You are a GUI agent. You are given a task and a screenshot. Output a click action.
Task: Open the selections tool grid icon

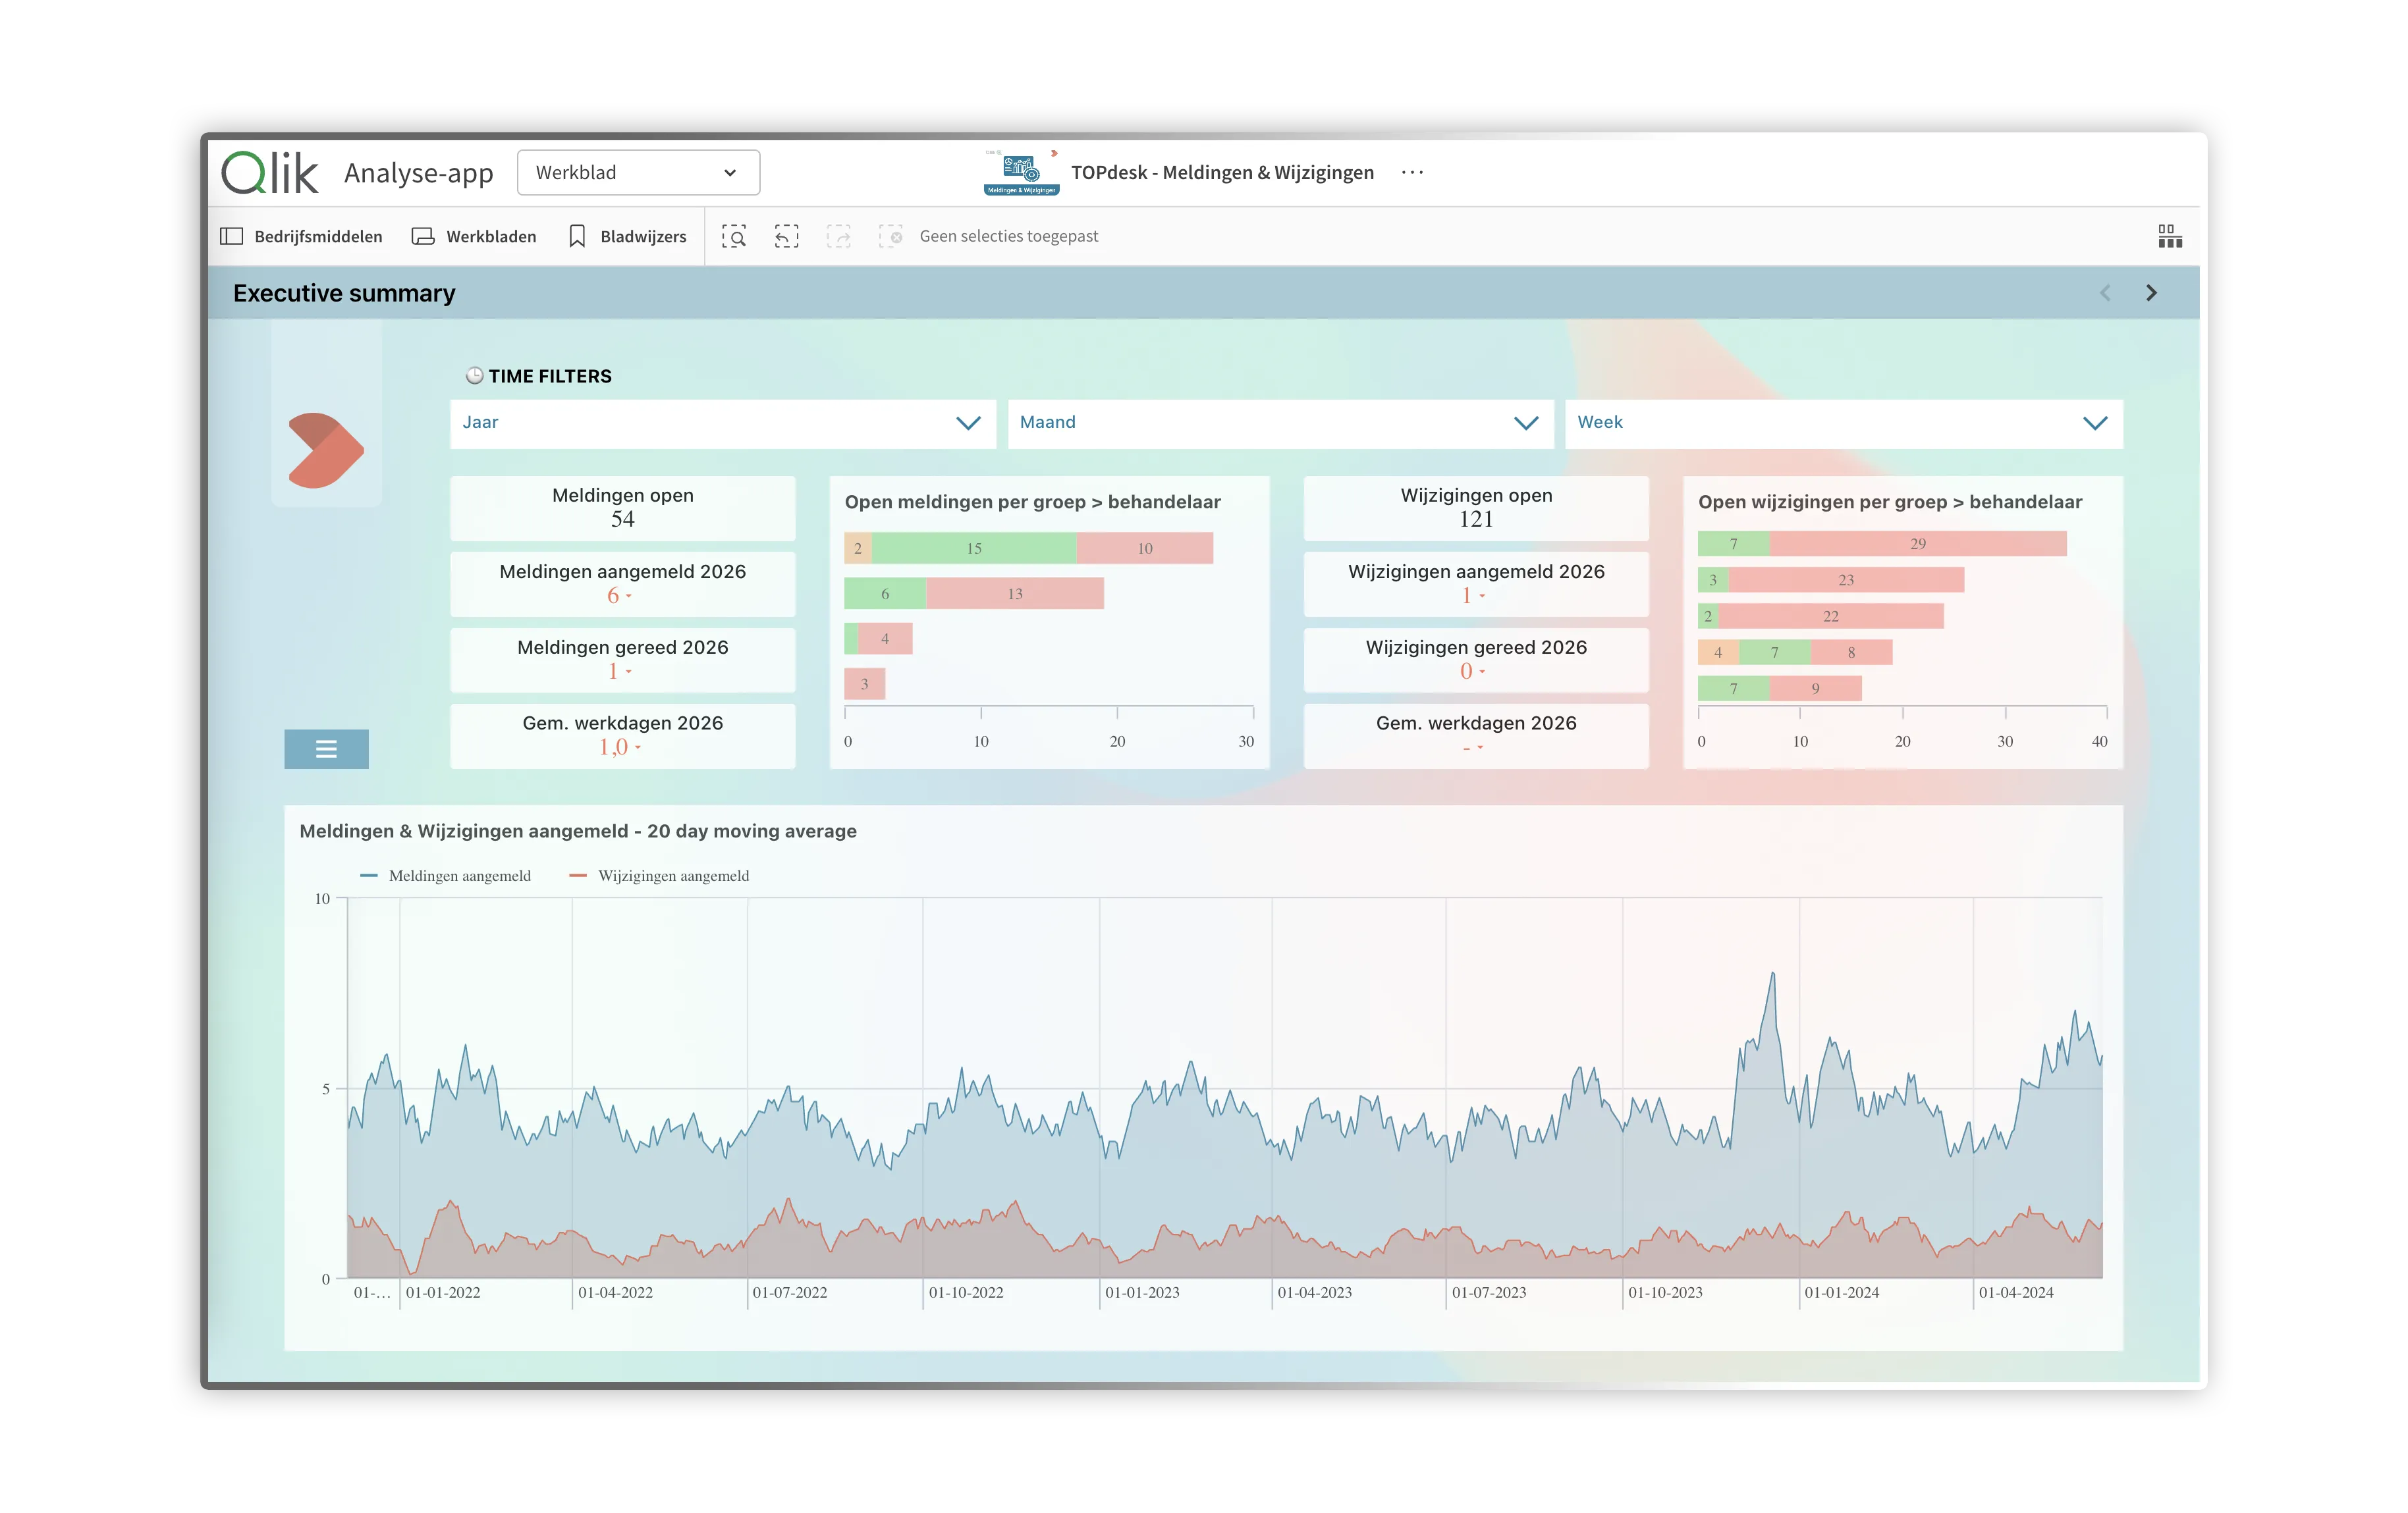(2169, 237)
